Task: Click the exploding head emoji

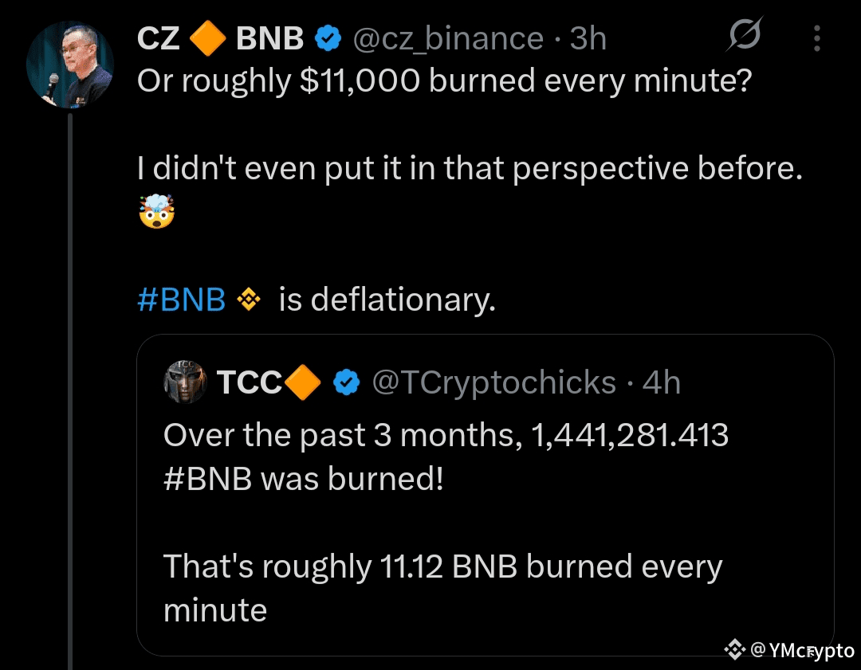Action: point(156,213)
